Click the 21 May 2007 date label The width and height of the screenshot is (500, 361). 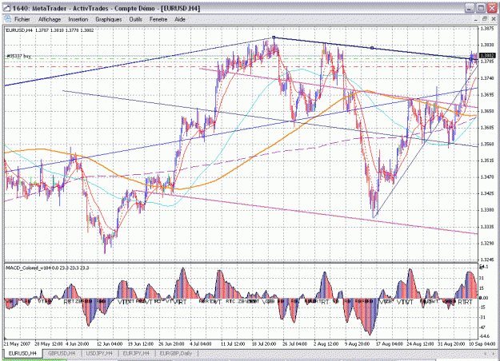[17, 344]
